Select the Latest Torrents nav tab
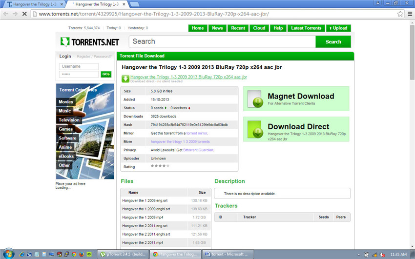Viewport: 415px width, 259px height. pos(306,28)
